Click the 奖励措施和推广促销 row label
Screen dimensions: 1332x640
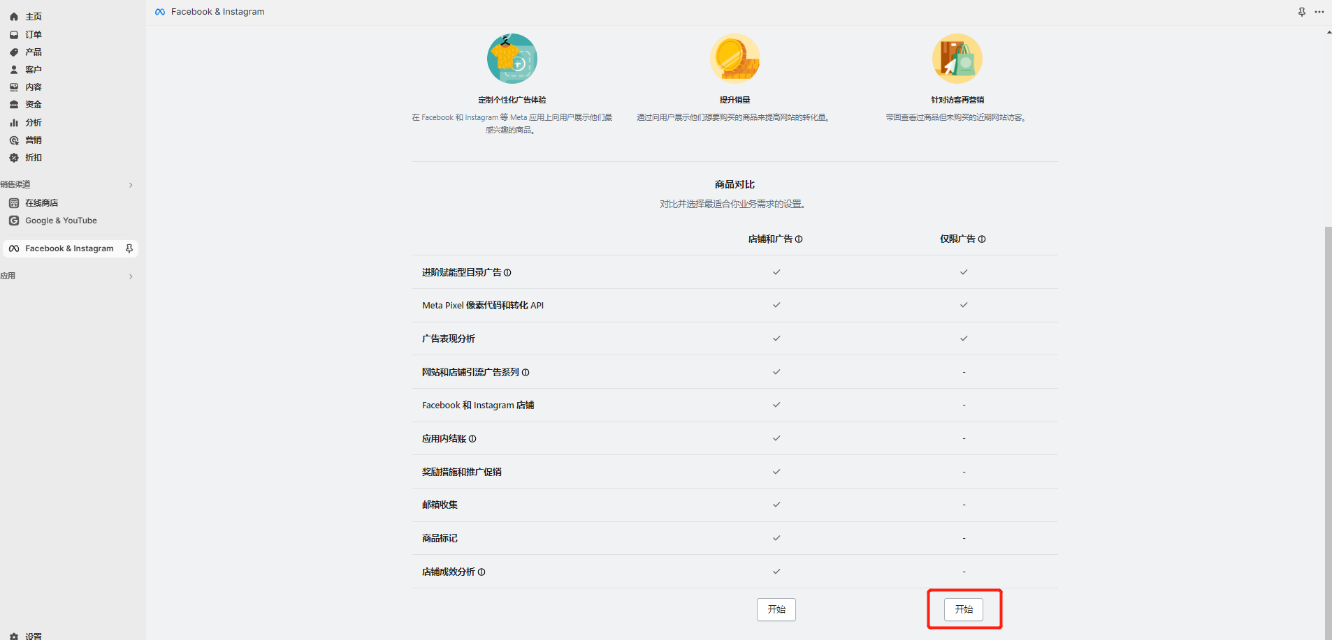pyautogui.click(x=462, y=472)
